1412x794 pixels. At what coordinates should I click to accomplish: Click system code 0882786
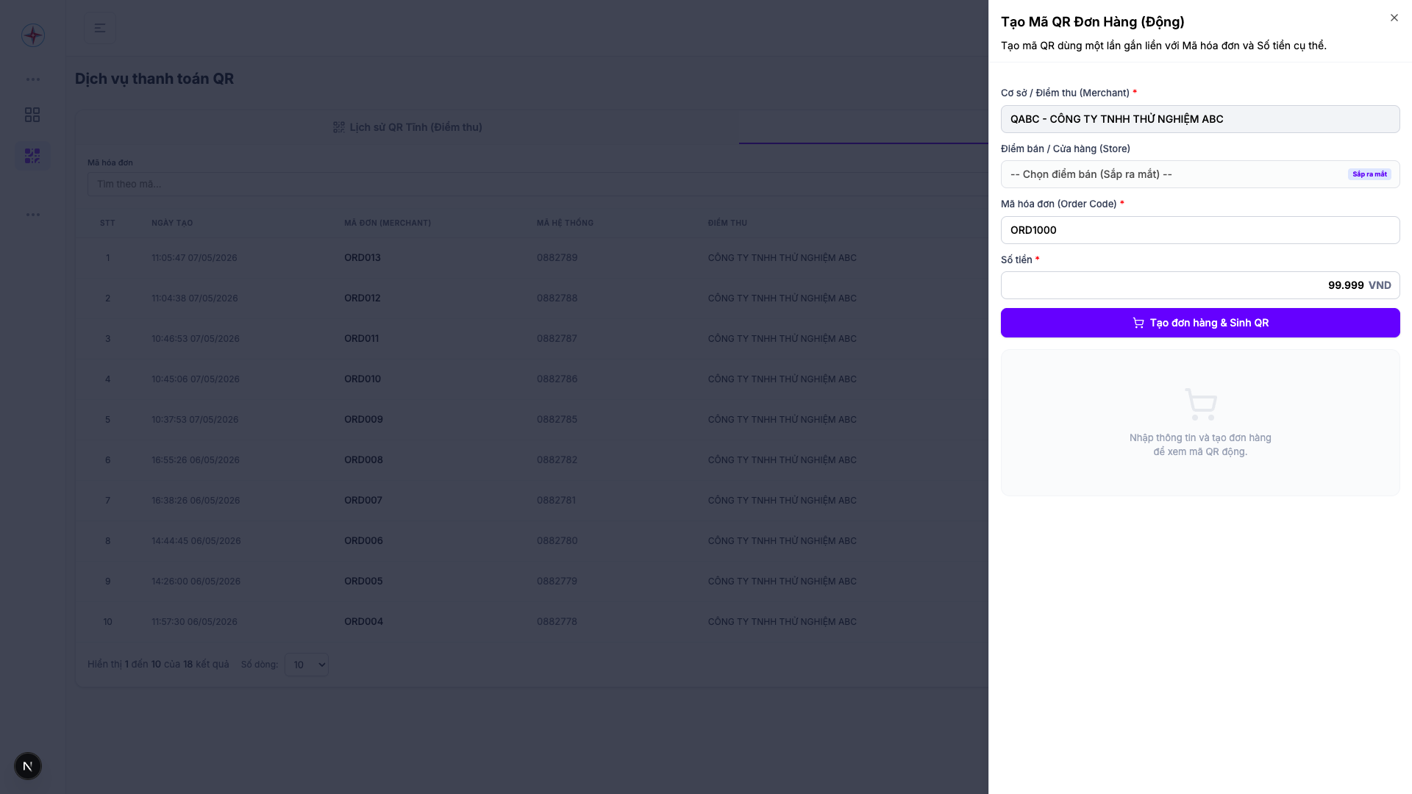tap(557, 379)
